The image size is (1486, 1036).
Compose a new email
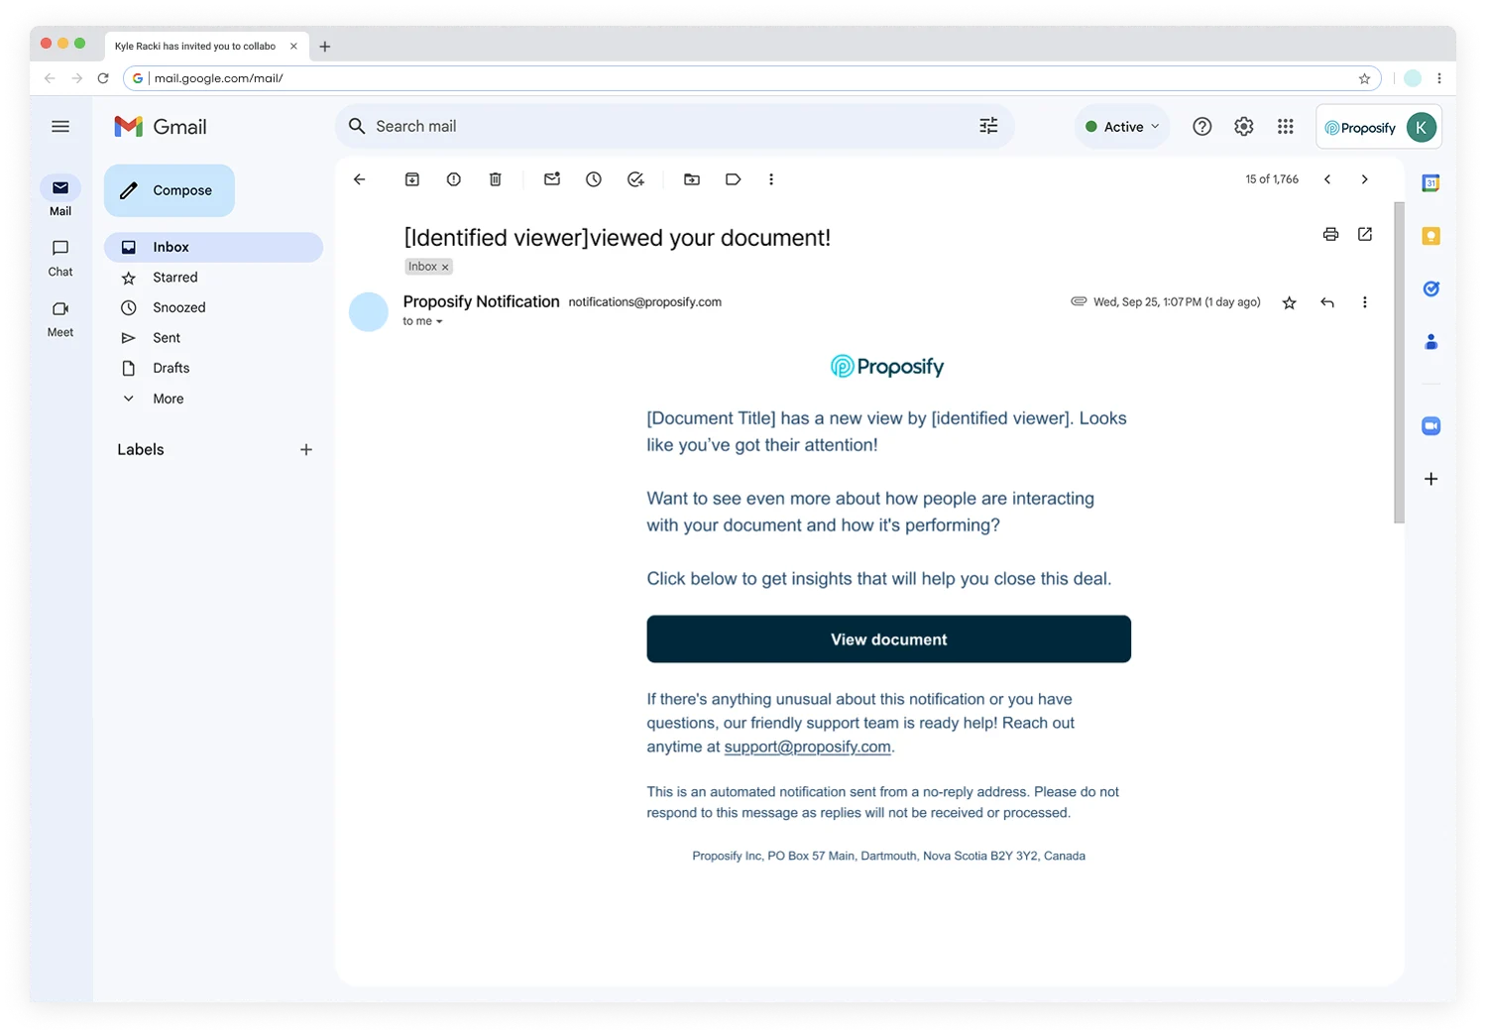170,190
